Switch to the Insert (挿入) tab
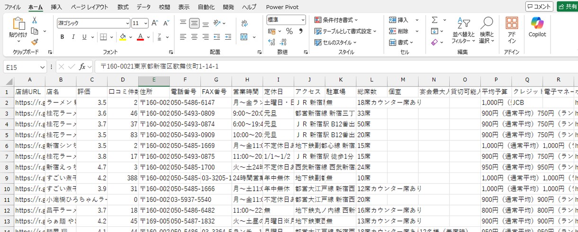Screen dimensions: 578x232 56,7
